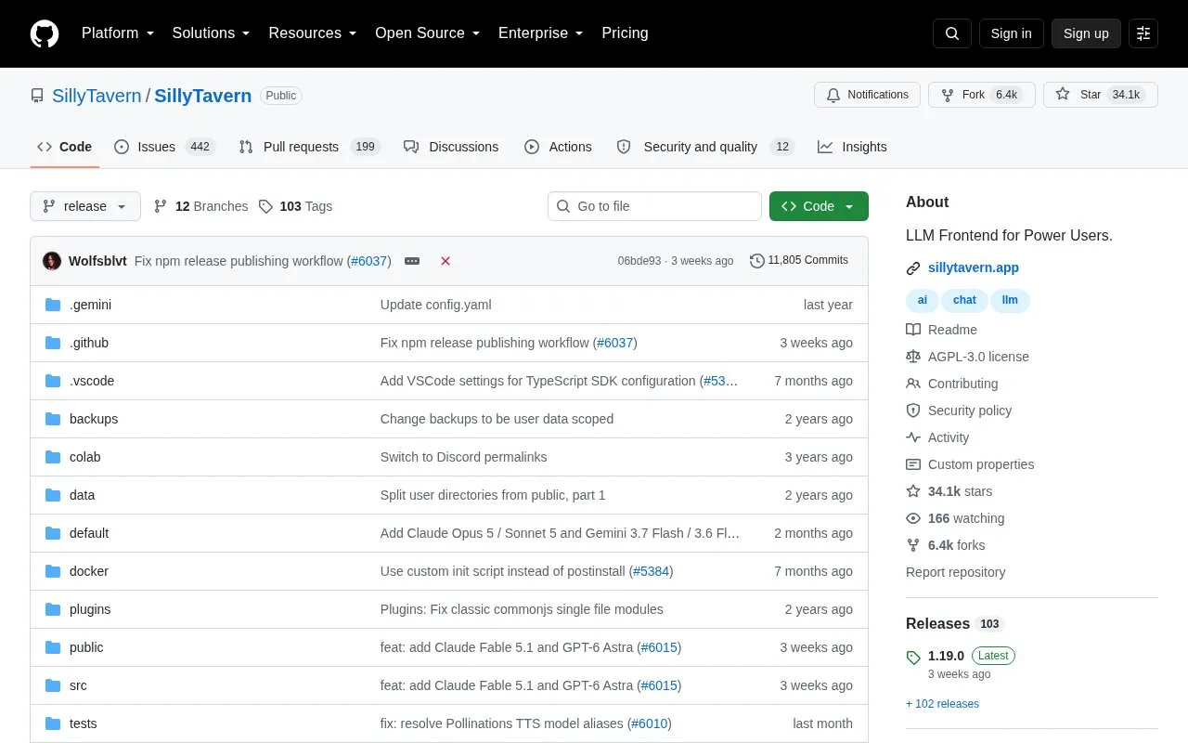Click the 166 watching eye icon

pyautogui.click(x=913, y=518)
